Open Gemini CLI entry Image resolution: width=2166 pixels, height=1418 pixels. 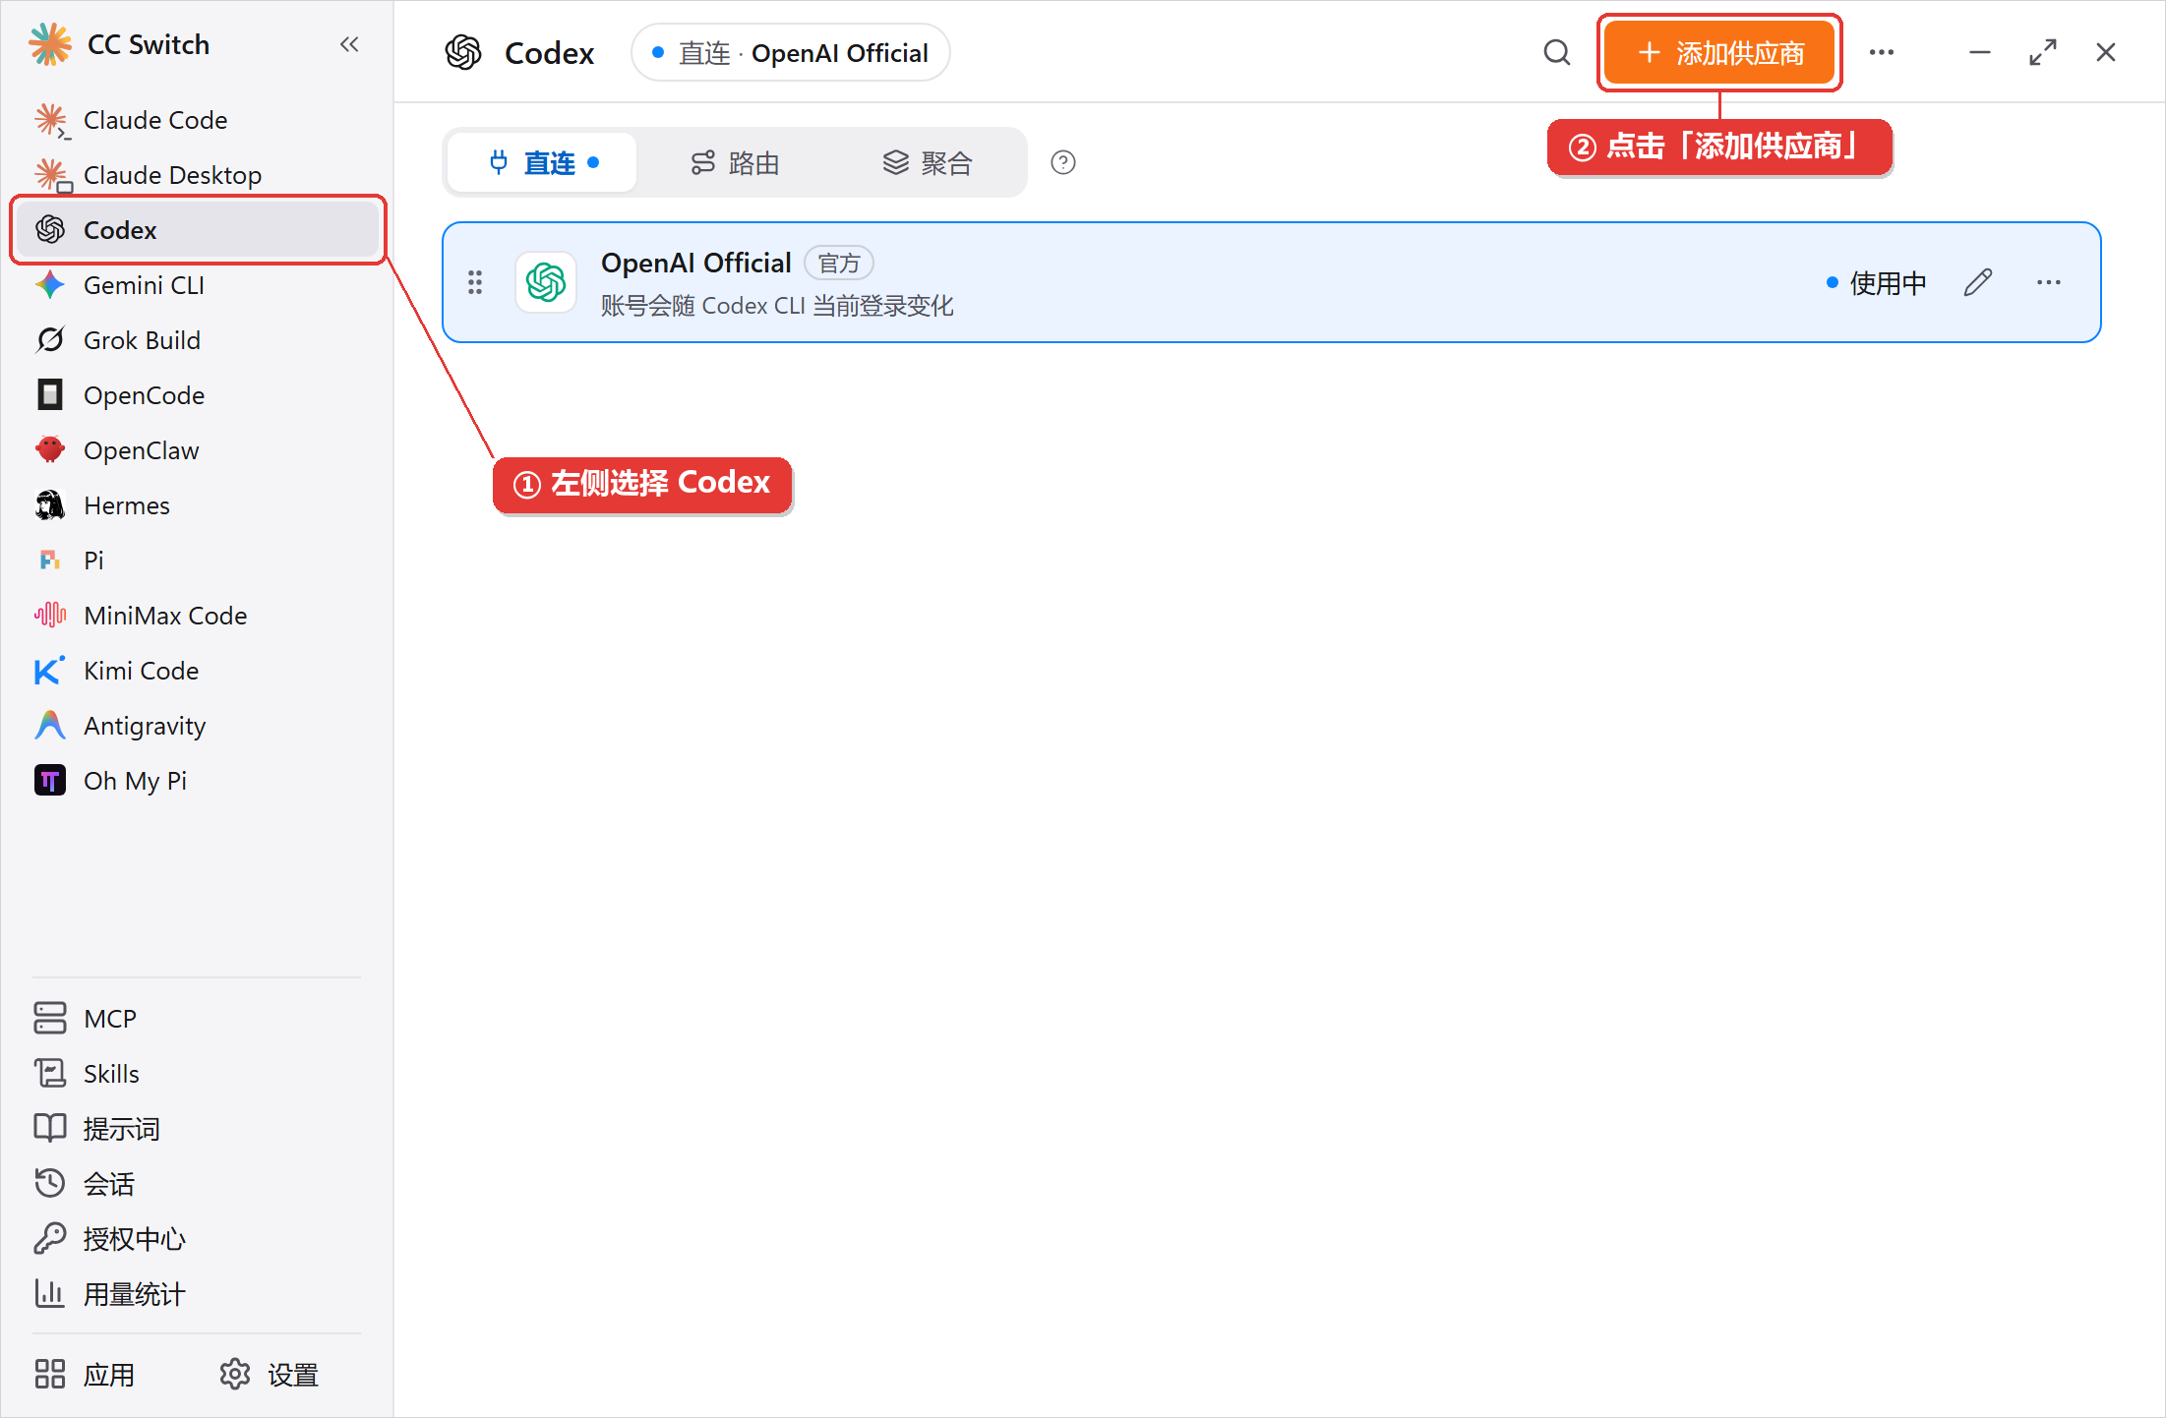(x=197, y=285)
